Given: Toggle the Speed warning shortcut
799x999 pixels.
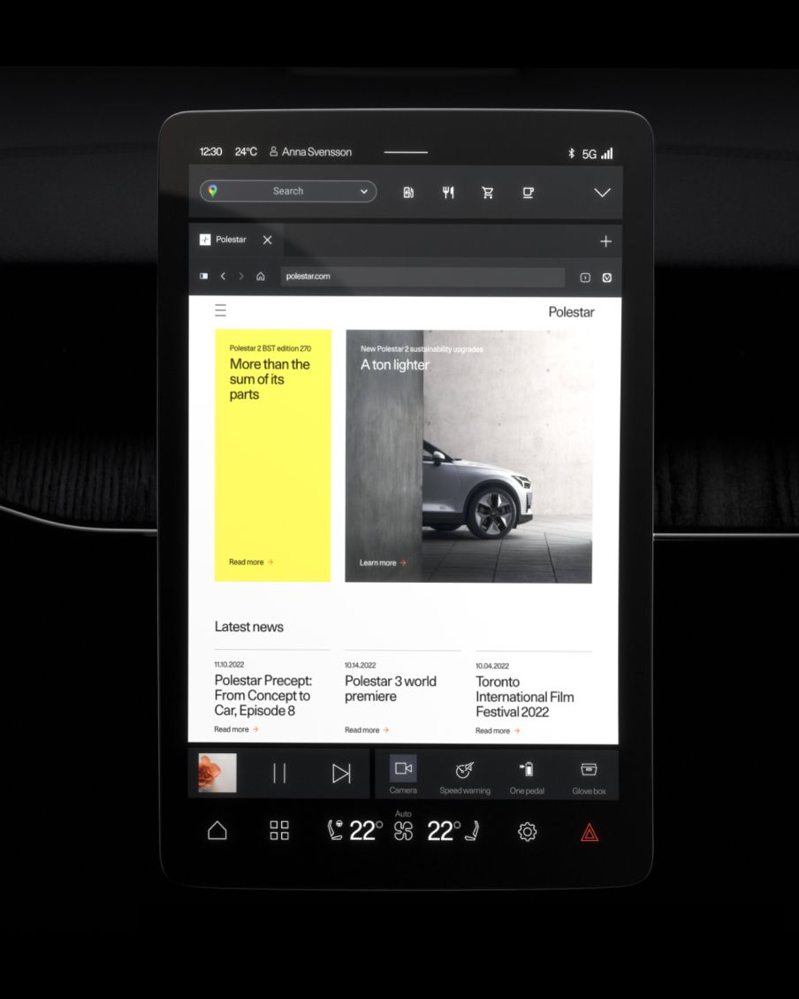Looking at the screenshot, I should (465, 776).
